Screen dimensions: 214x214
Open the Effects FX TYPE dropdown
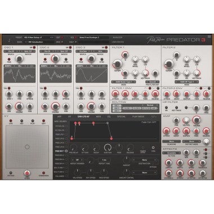click(x=171, y=153)
